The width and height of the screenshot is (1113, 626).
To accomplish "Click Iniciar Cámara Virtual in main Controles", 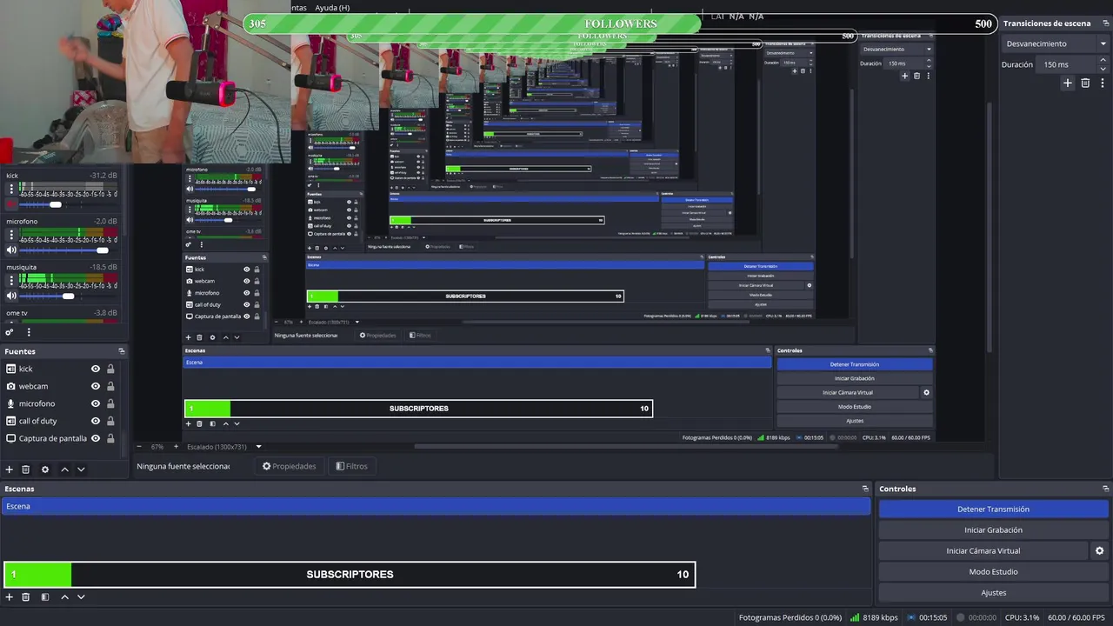I will (983, 551).
